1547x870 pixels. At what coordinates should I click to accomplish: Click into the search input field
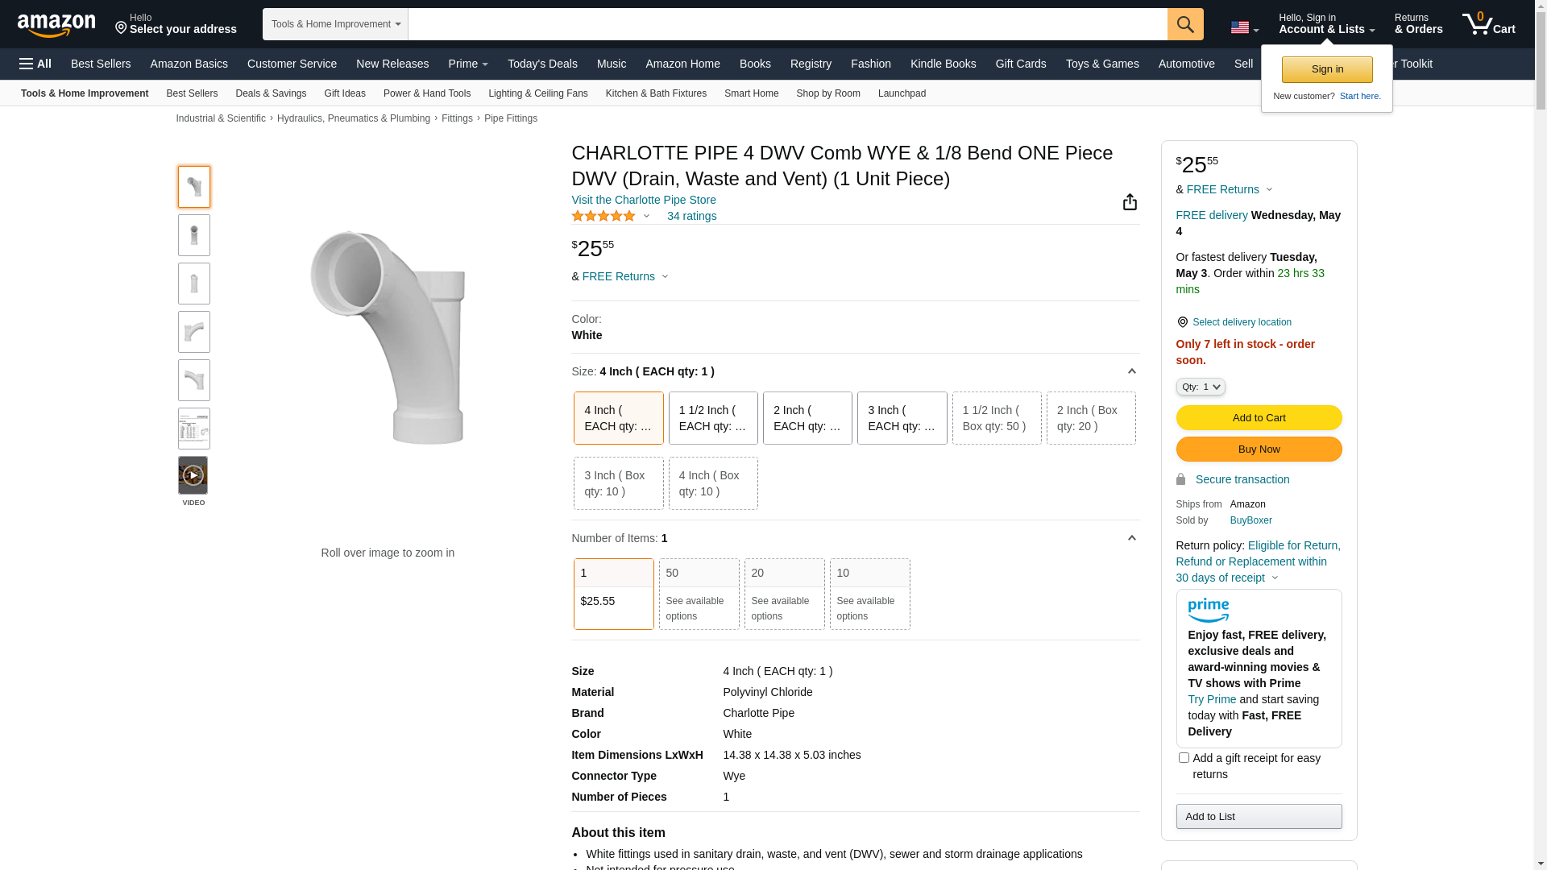click(786, 24)
